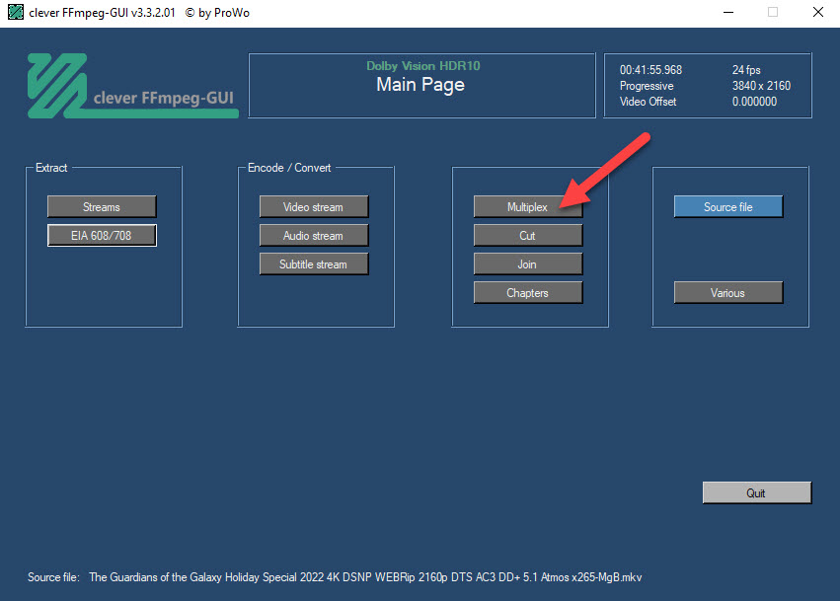Minimize the FFmpeg-GUI window
The width and height of the screenshot is (840, 601).
point(728,12)
